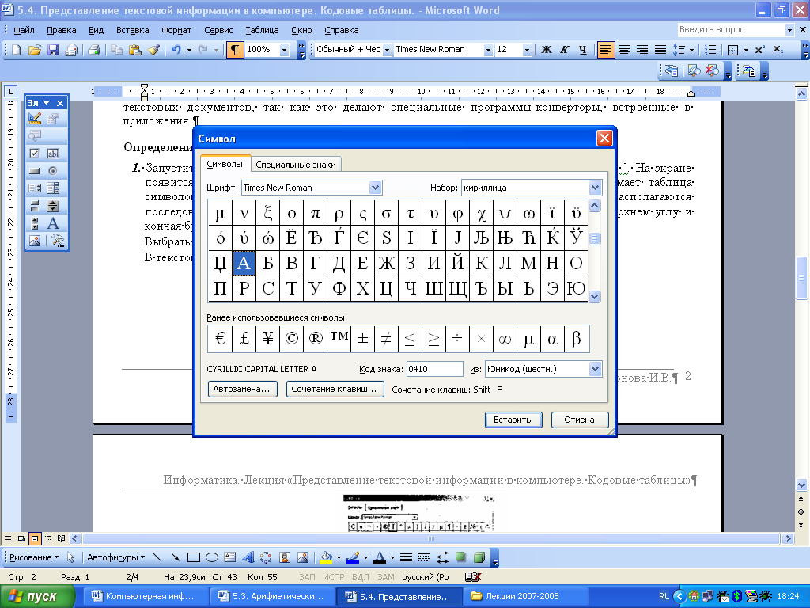Switch to the Специальные знаки tab
This screenshot has width=810, height=608.
(x=296, y=165)
